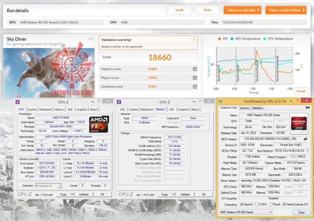Click the GPU Clock 960 MHz field
This screenshot has height=221, width=314.
[246, 187]
